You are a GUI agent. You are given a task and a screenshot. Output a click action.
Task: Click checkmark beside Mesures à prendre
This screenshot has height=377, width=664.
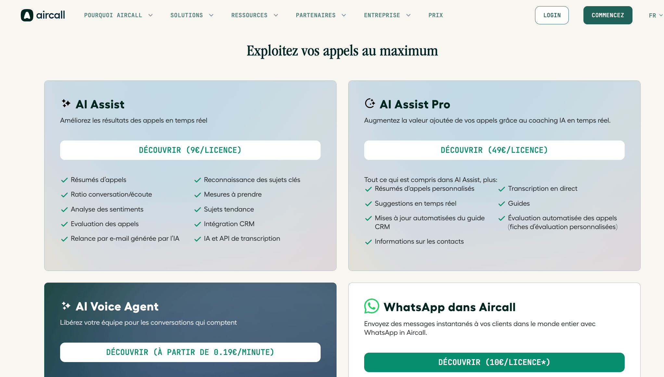(x=198, y=195)
